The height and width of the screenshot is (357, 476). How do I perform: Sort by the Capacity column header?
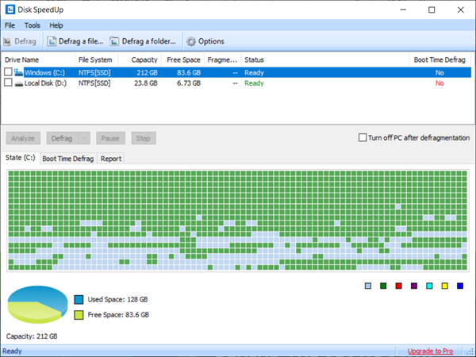pos(140,59)
